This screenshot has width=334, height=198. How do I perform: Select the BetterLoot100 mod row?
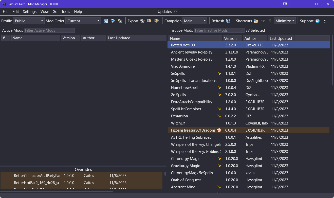(249, 45)
